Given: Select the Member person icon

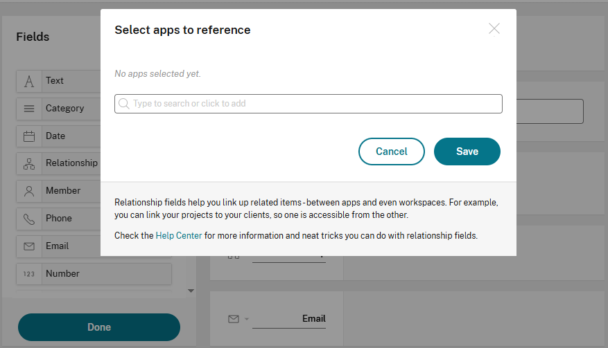Looking at the screenshot, I should 29,191.
